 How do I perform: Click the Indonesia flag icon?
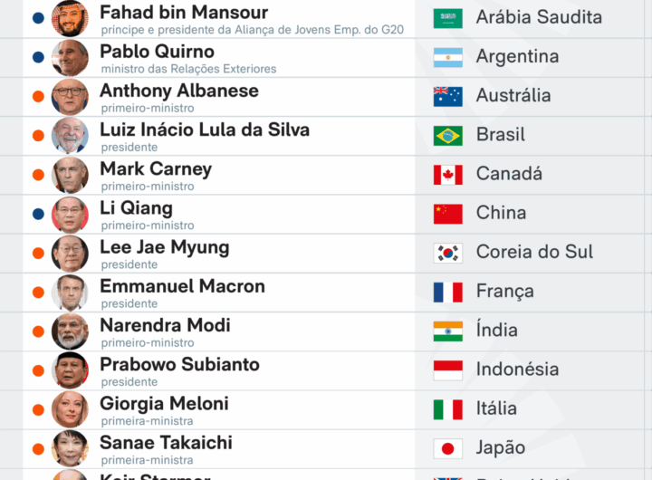447,370
